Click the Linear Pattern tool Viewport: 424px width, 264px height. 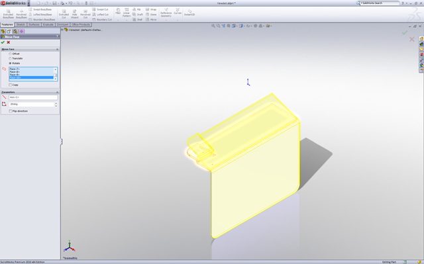(x=127, y=13)
